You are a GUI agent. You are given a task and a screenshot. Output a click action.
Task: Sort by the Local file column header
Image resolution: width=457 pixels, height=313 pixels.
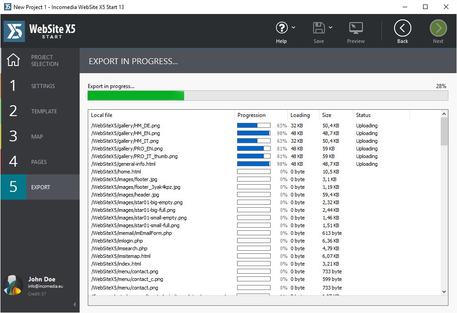(161, 115)
